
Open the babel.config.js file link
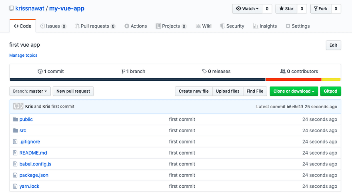click(36, 164)
